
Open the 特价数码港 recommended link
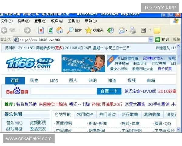point(26,104)
